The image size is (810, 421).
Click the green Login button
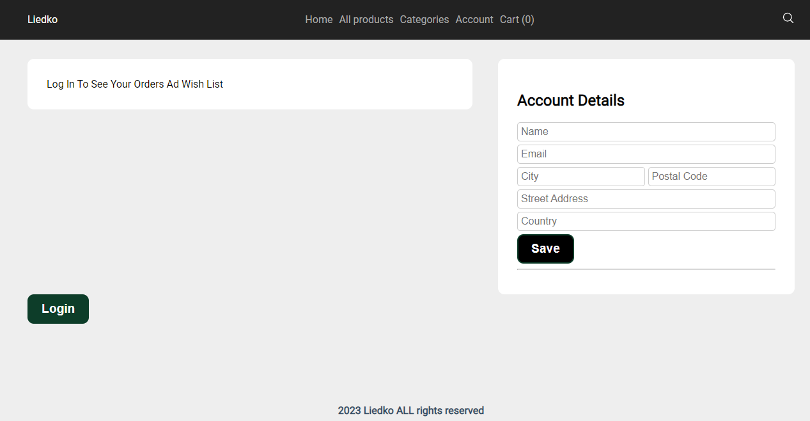pos(58,309)
